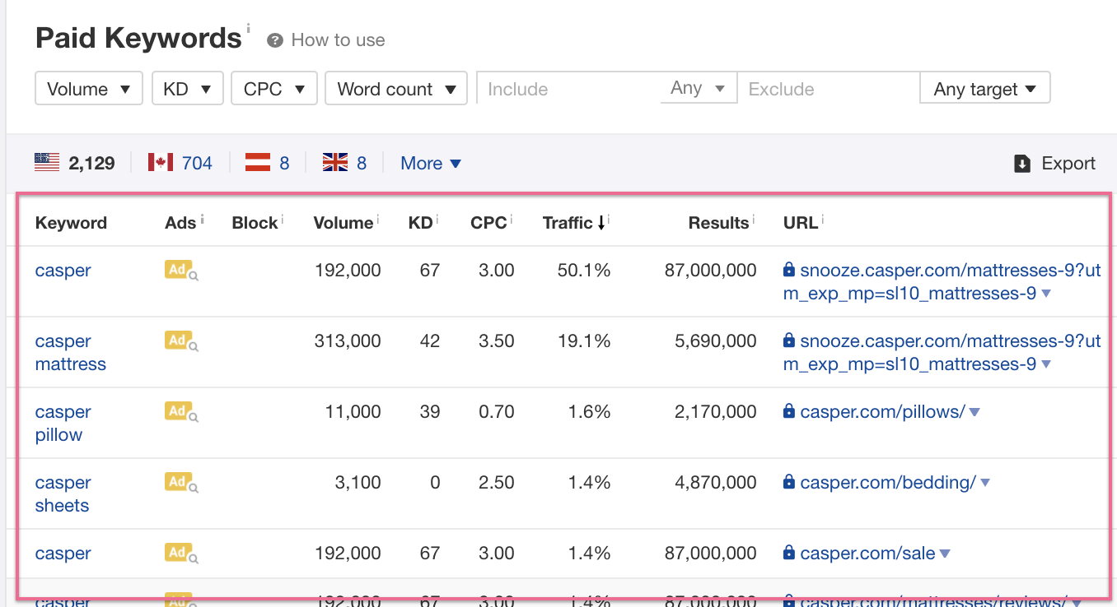The width and height of the screenshot is (1117, 607).
Task: Click the United States flag icon
Action: point(47,163)
